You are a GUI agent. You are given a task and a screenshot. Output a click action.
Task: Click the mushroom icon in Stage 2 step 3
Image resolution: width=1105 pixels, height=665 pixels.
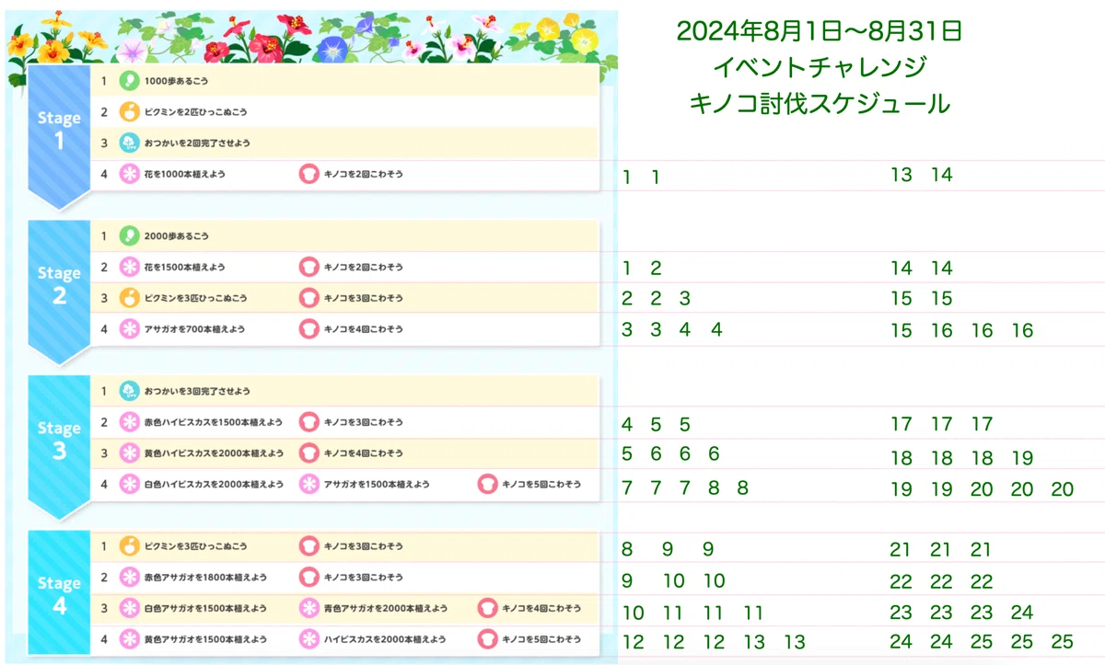(x=308, y=298)
